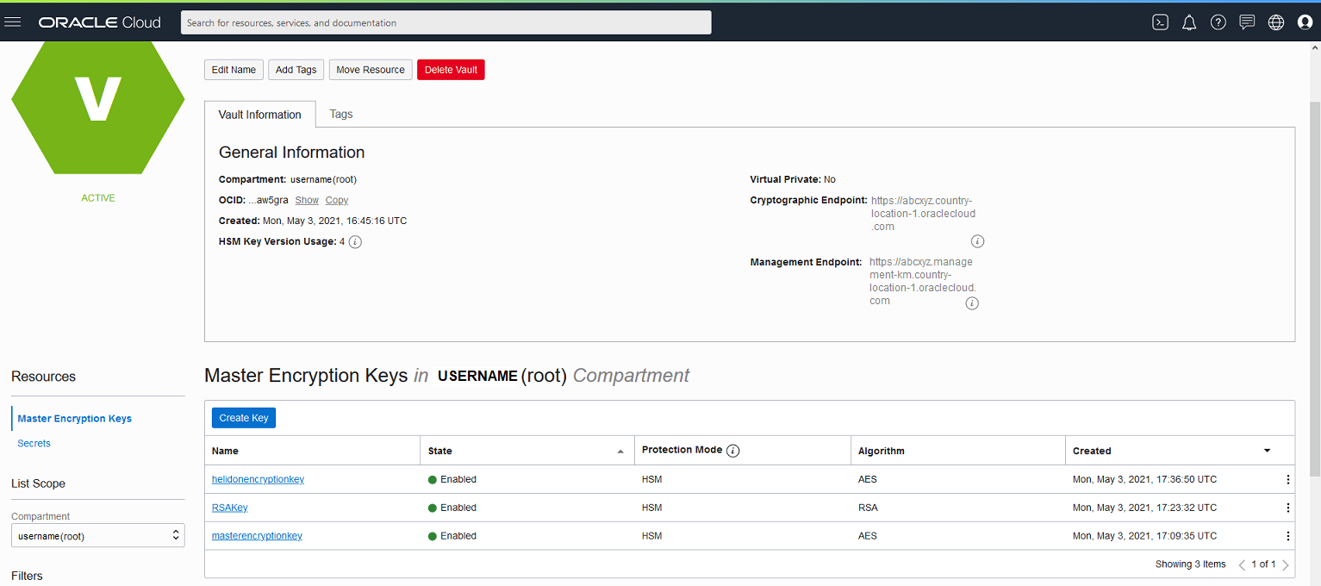Click the Add Tags button
This screenshot has height=586, width=1321.
296,70
